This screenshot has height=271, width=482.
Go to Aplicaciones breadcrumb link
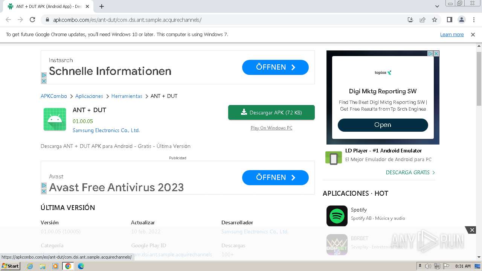click(89, 96)
